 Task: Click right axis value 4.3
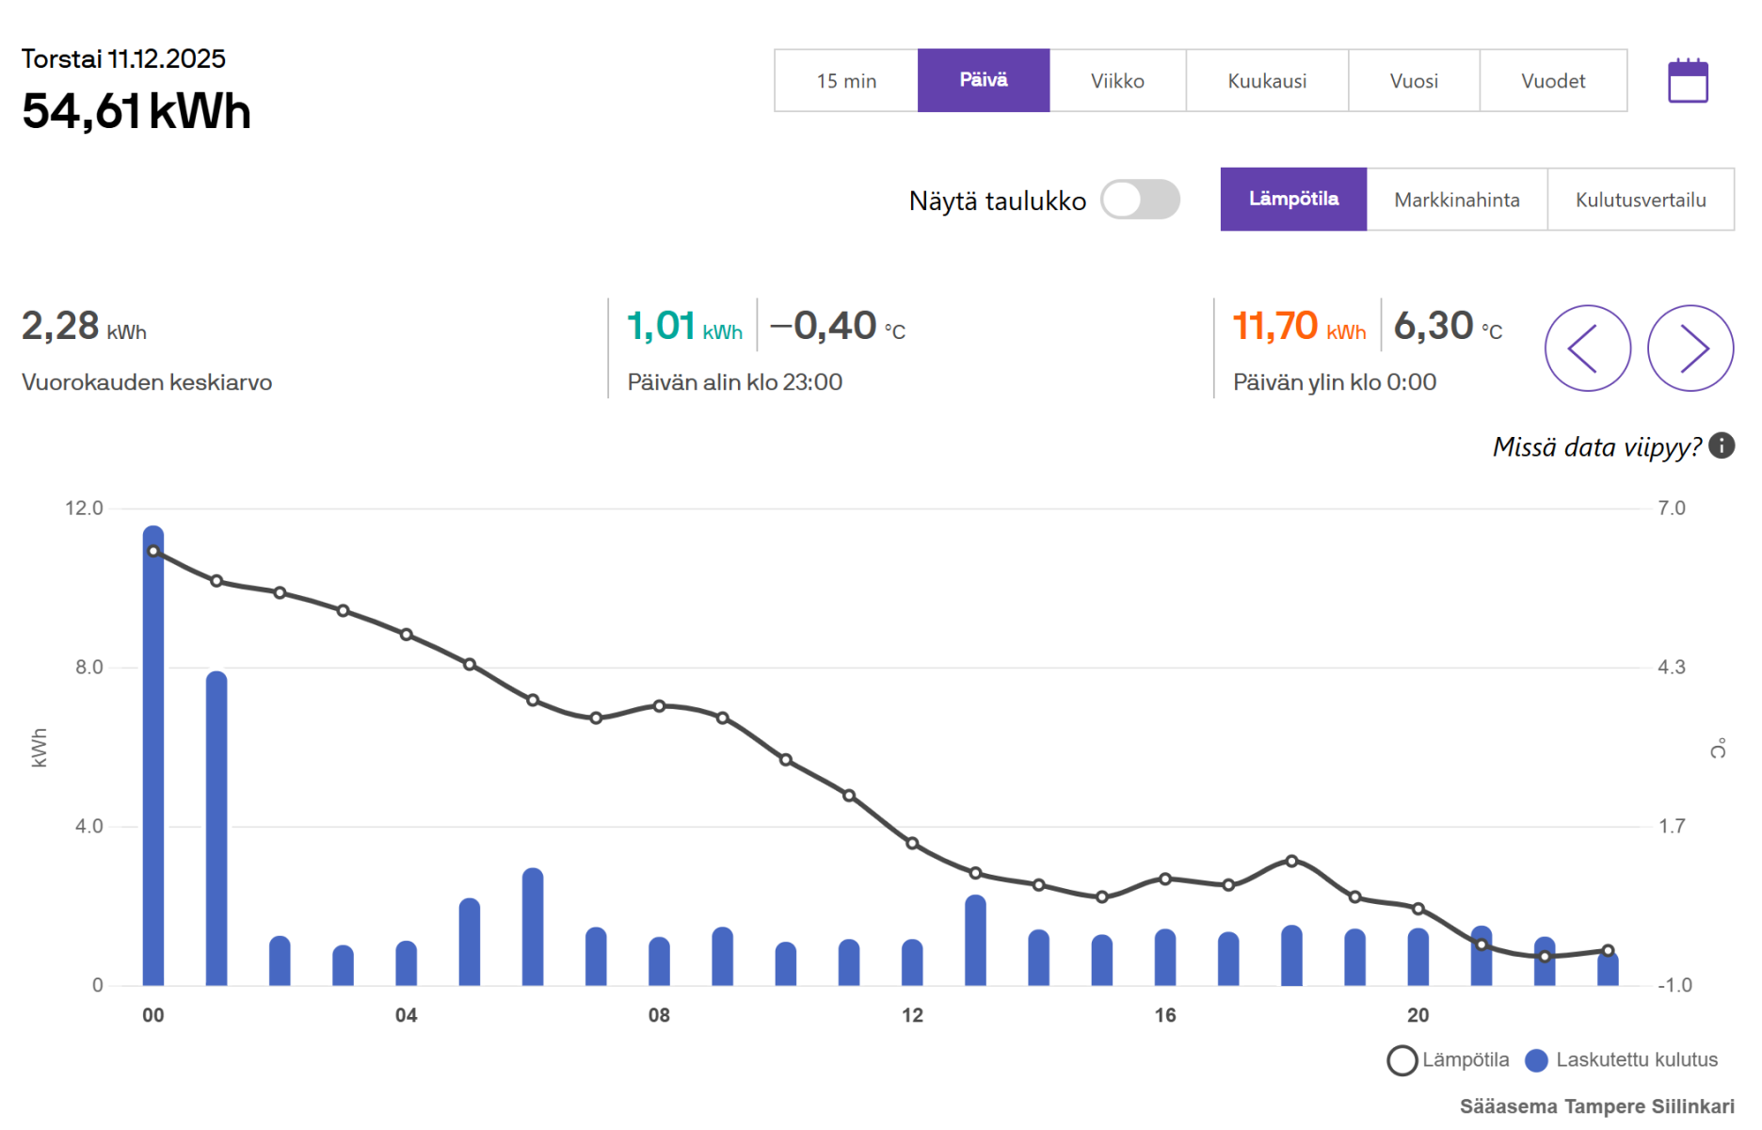(x=1672, y=668)
